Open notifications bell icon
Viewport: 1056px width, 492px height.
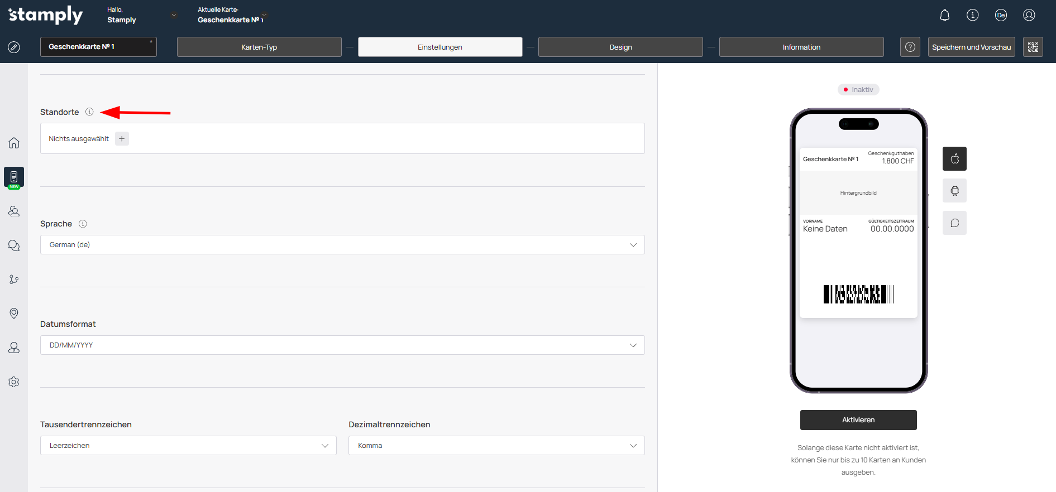click(x=944, y=16)
